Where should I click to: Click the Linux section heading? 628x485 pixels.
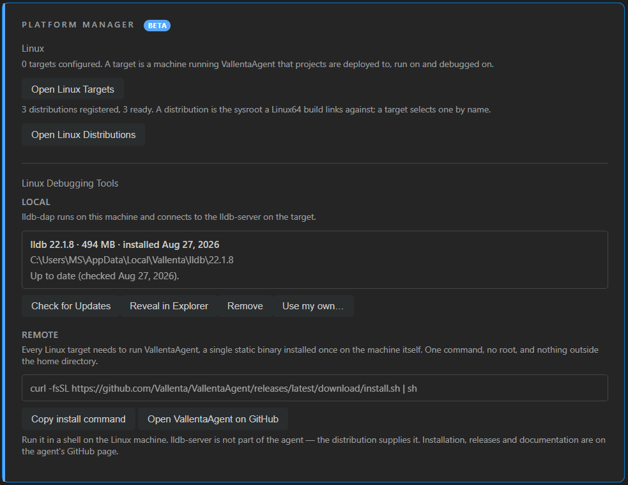point(33,49)
